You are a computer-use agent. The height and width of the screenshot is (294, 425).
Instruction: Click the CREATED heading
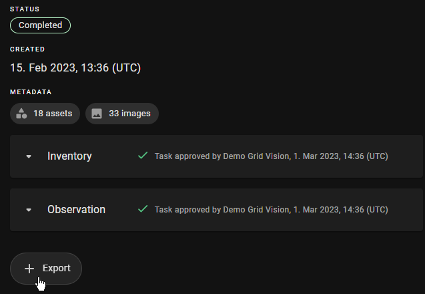click(x=27, y=49)
